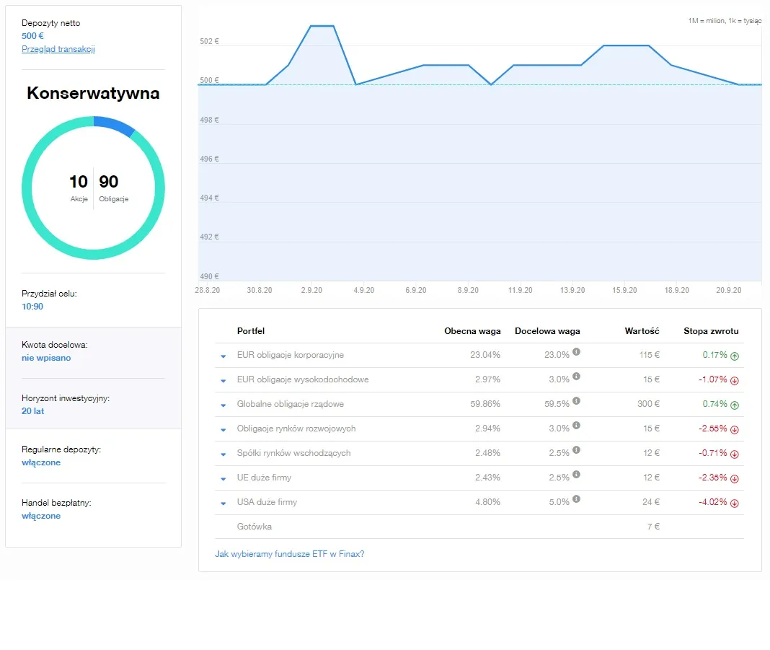Click red down-arrow icon beside -1.07% return
770x650 pixels.
coord(735,381)
